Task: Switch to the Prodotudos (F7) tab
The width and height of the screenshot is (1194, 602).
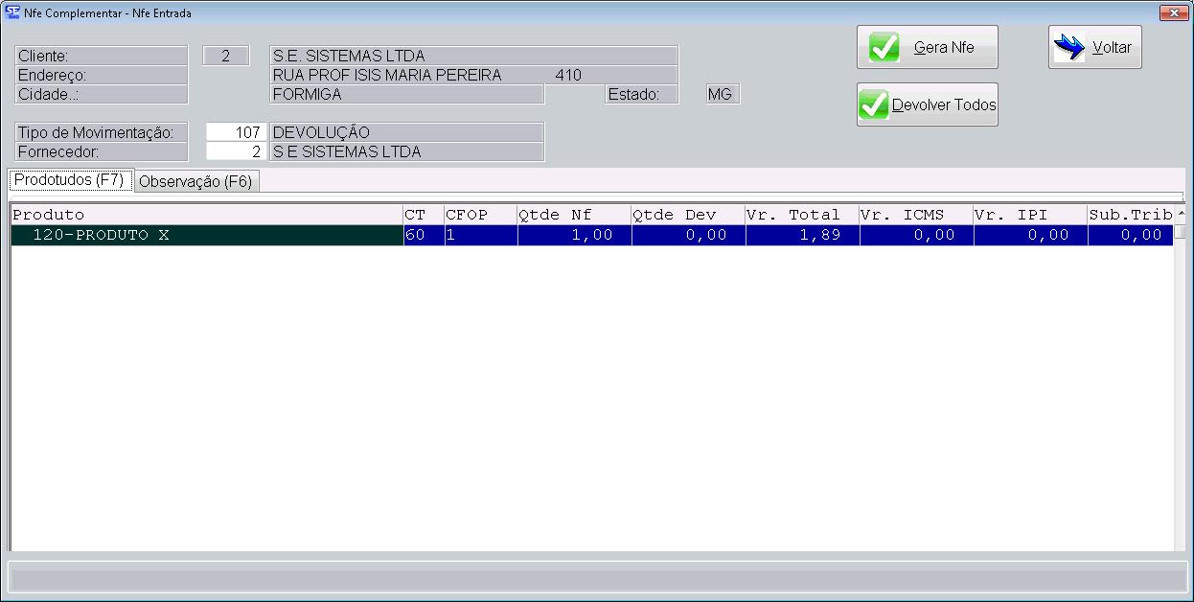Action: (x=69, y=180)
